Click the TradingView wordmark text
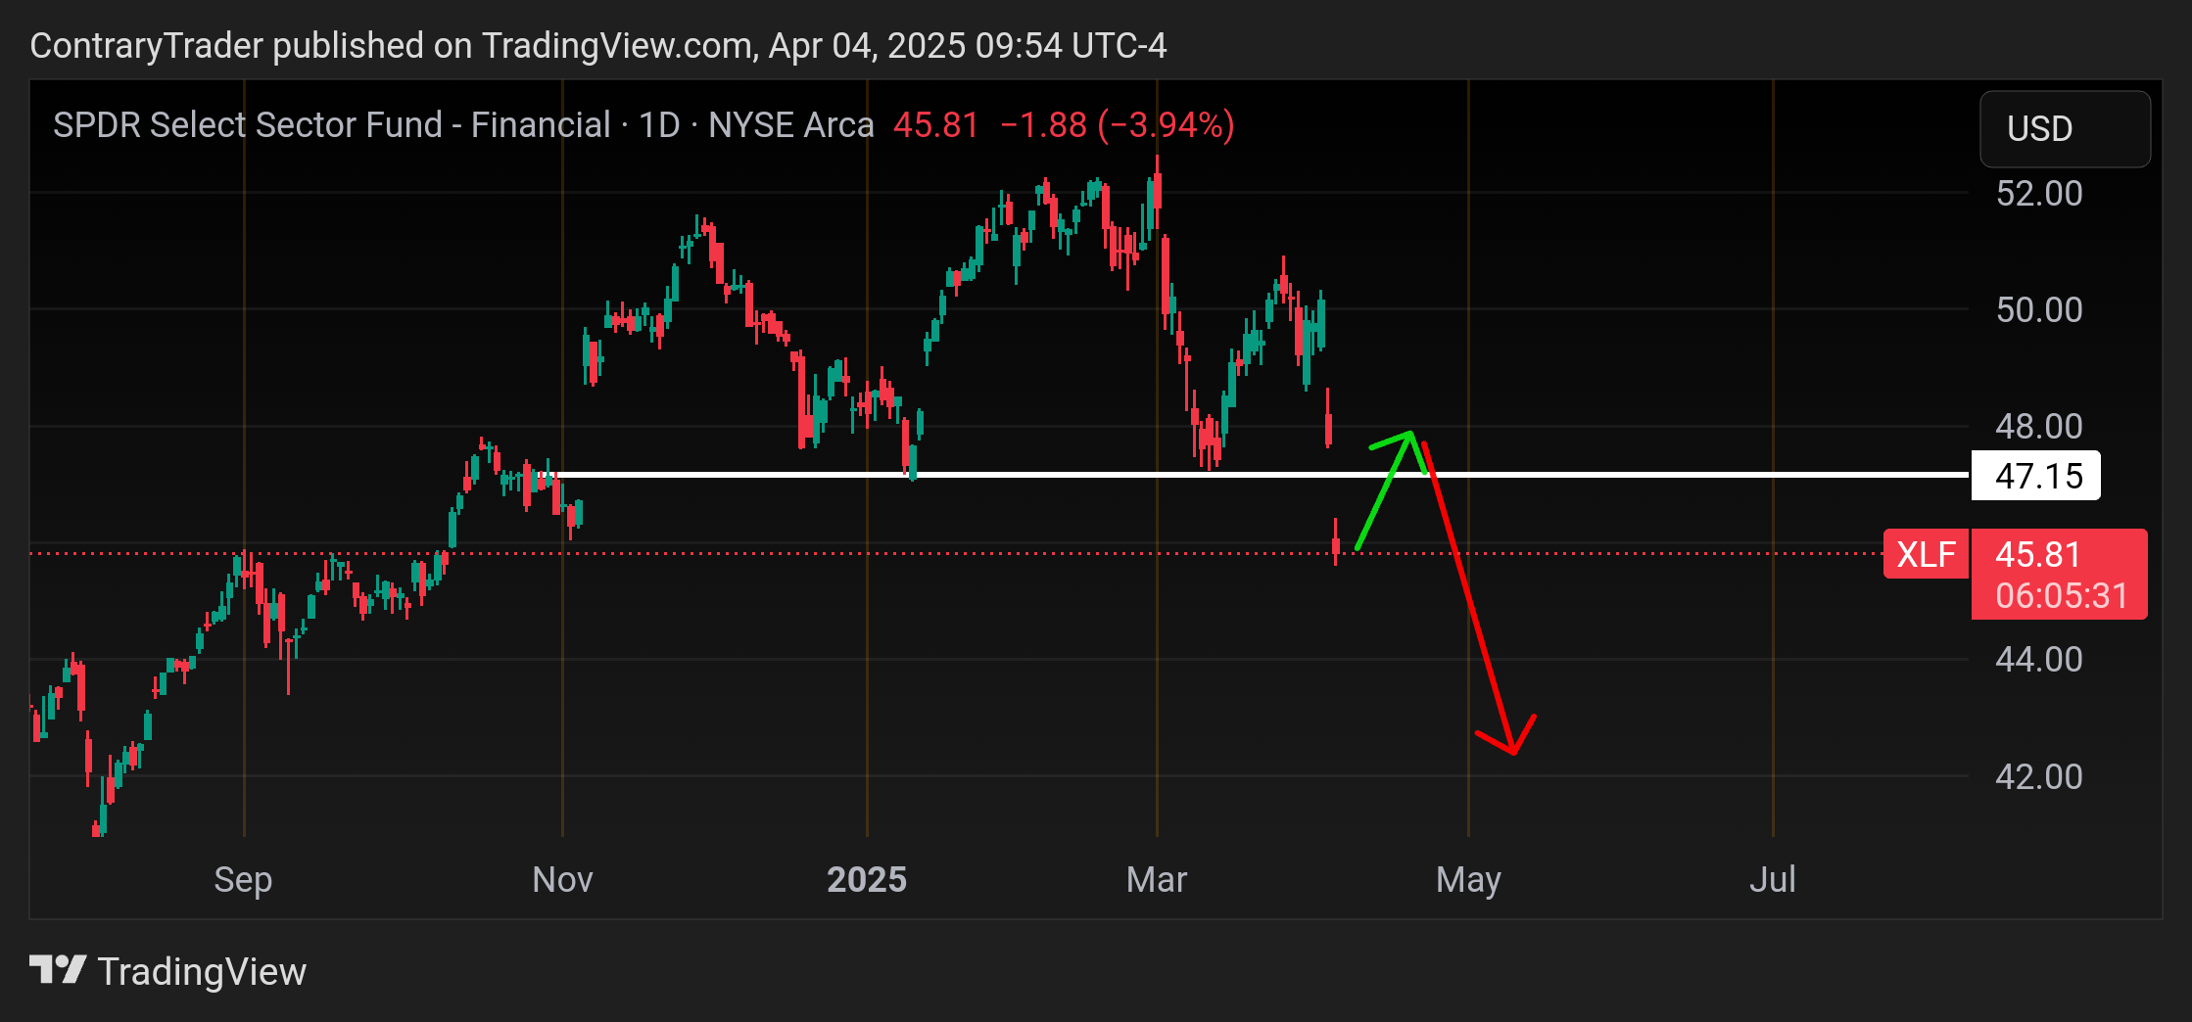Screen dimensions: 2192x1022 (x=202, y=972)
